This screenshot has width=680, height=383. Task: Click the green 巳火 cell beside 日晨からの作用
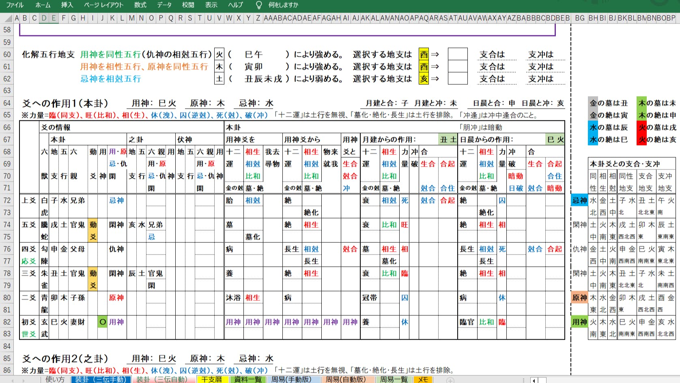[555, 139]
